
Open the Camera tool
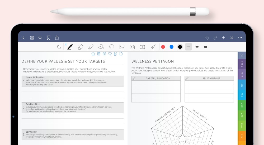pos(132,47)
